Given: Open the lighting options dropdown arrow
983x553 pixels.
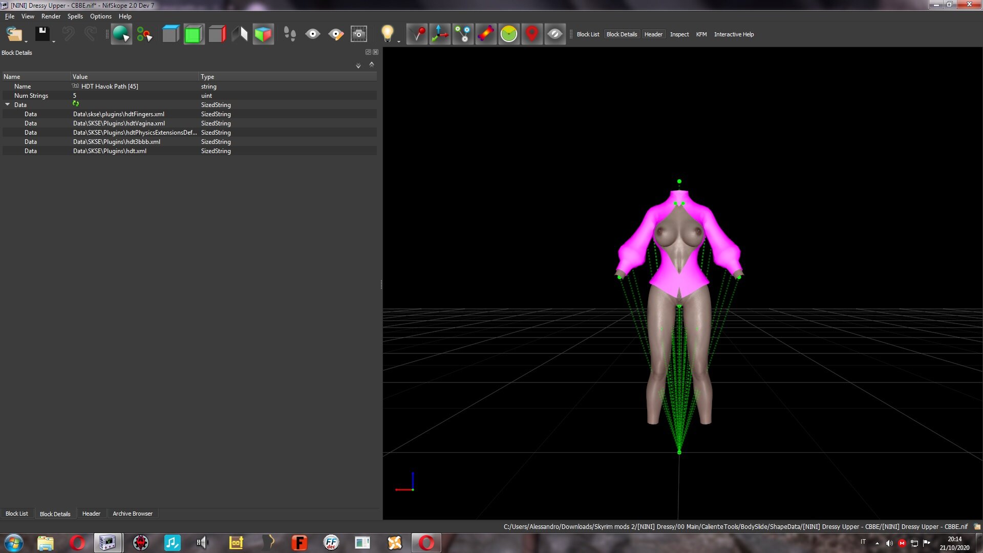Looking at the screenshot, I should [399, 41].
